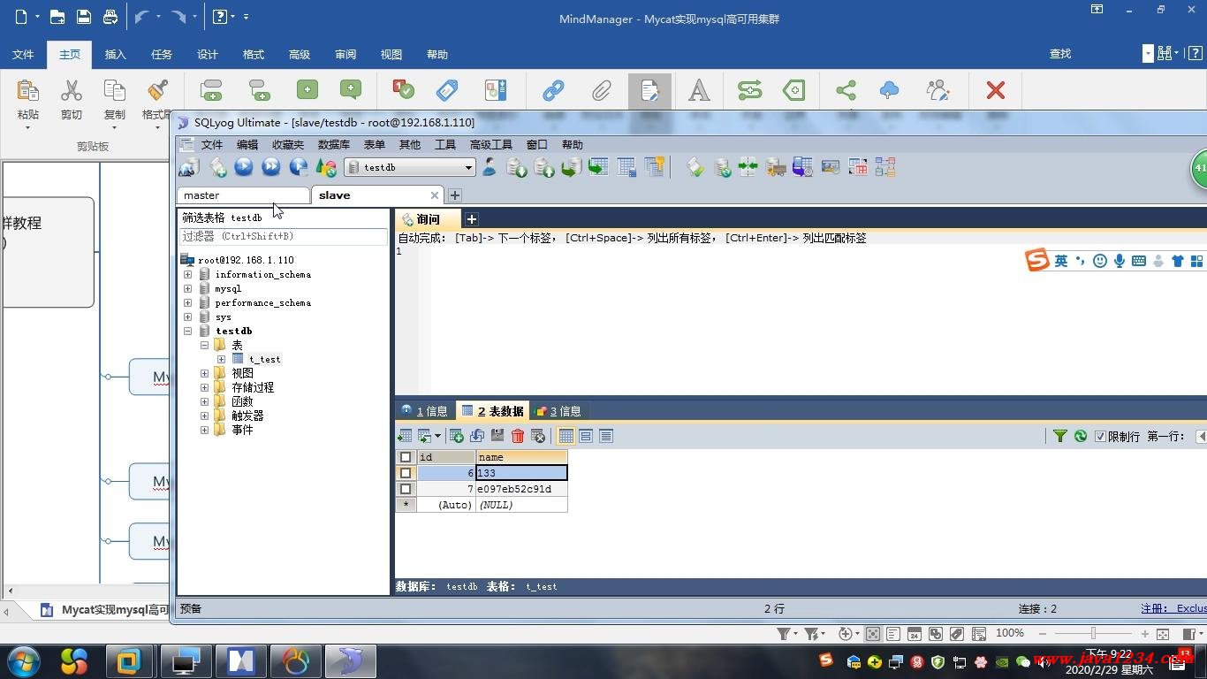The width and height of the screenshot is (1207, 679).
Task: Expand the 触发器 folder node
Action: click(x=204, y=416)
